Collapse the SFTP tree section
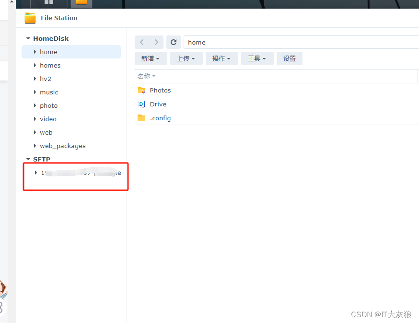 pos(28,159)
